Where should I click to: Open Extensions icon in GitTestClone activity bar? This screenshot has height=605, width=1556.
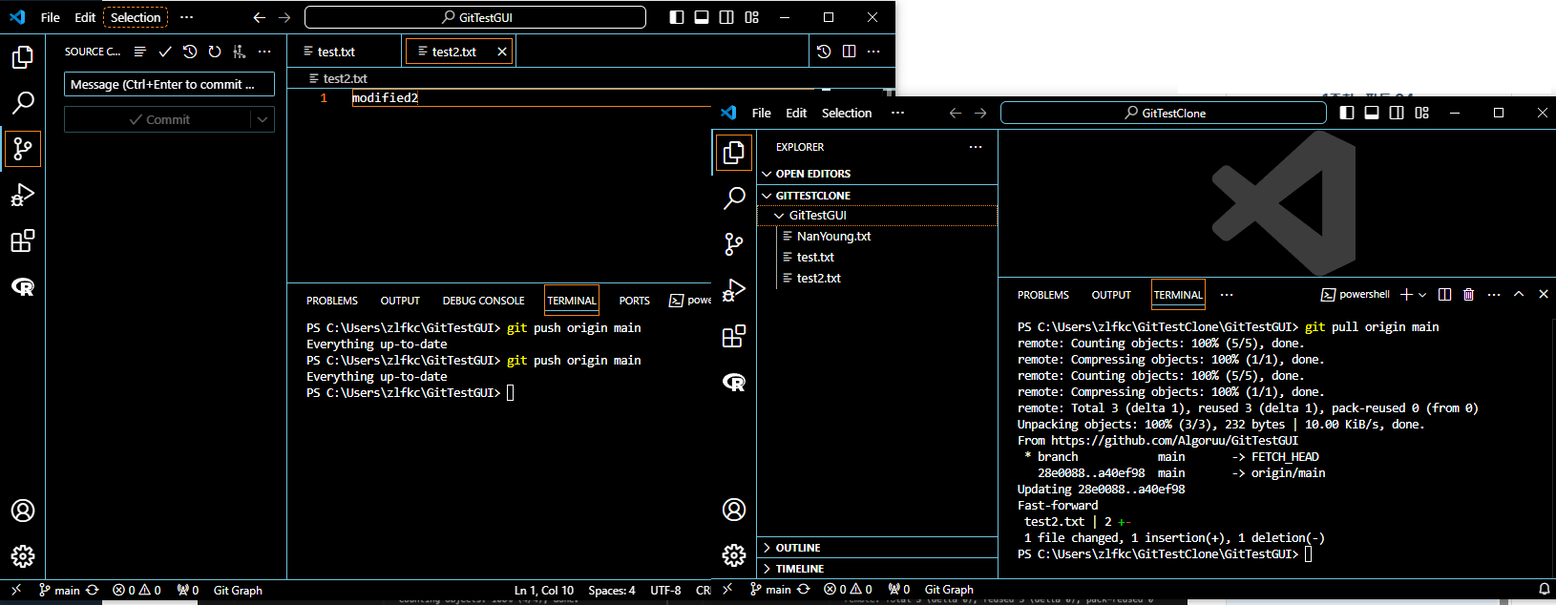pyautogui.click(x=734, y=336)
